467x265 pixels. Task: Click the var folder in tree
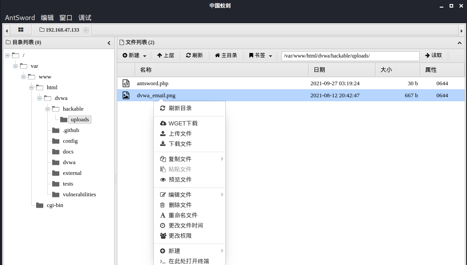pos(34,66)
